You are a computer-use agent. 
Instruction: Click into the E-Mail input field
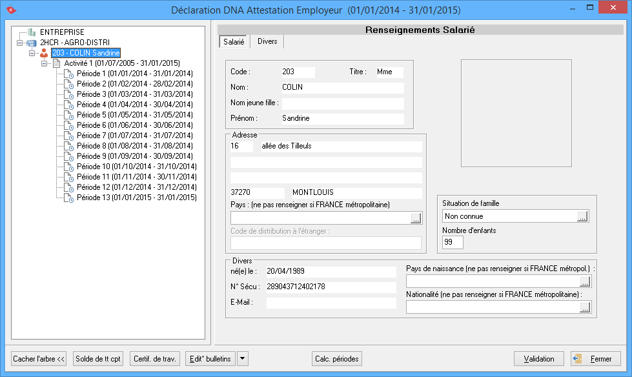coord(331,303)
